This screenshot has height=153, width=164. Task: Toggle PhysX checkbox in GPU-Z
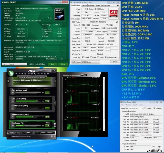coord(98,57)
